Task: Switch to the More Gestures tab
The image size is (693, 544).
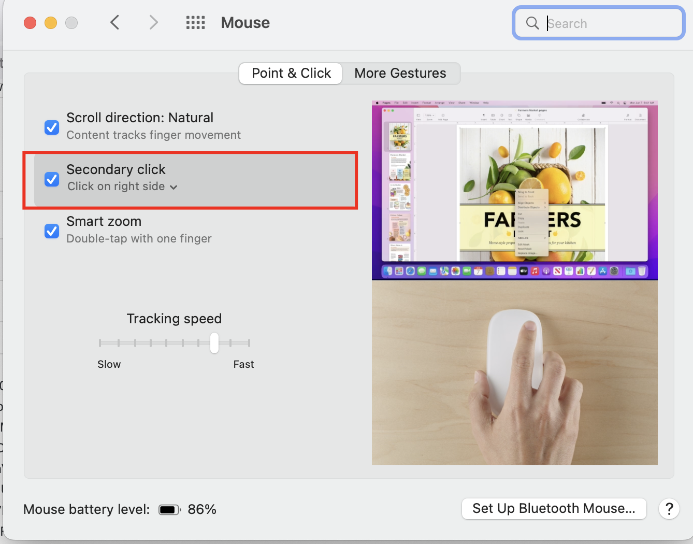Action: (400, 73)
